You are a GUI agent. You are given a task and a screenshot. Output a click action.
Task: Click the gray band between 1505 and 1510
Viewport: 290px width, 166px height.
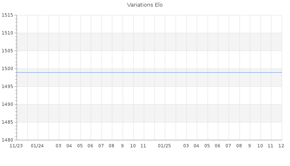(149, 42)
